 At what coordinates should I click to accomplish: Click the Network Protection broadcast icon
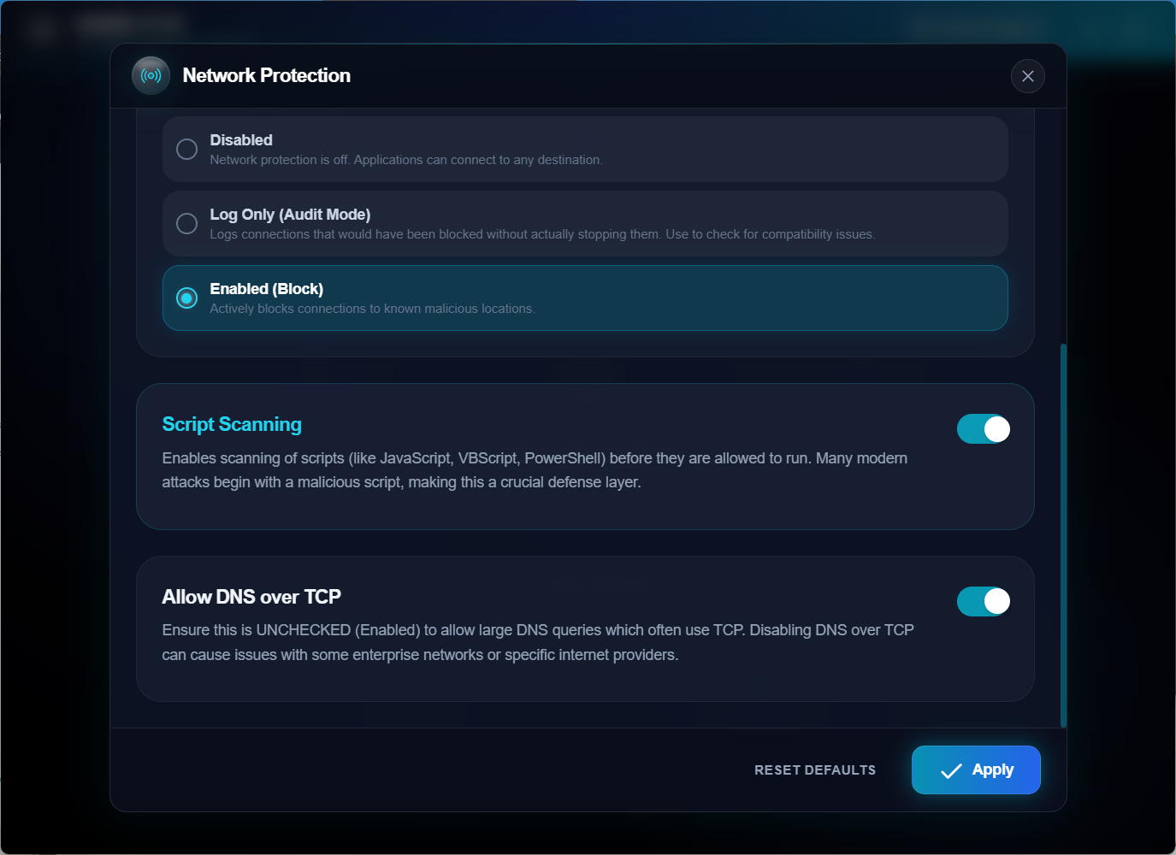coord(151,76)
